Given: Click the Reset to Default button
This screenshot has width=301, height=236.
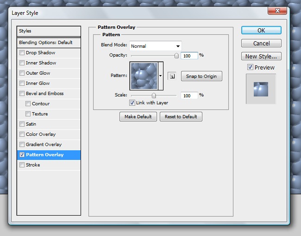Looking at the screenshot, I should pos(181,117).
